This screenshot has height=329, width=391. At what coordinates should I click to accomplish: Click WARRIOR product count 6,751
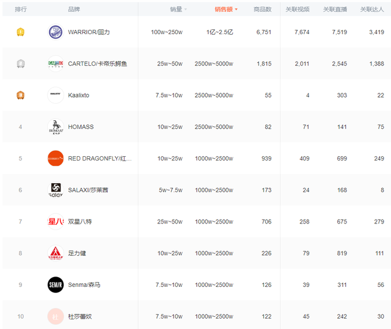pos(264,32)
